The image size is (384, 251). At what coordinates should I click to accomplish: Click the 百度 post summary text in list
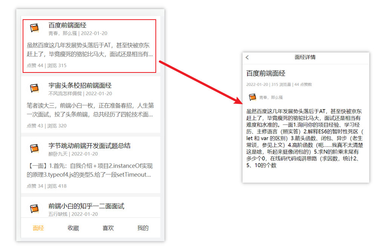click(x=90, y=50)
